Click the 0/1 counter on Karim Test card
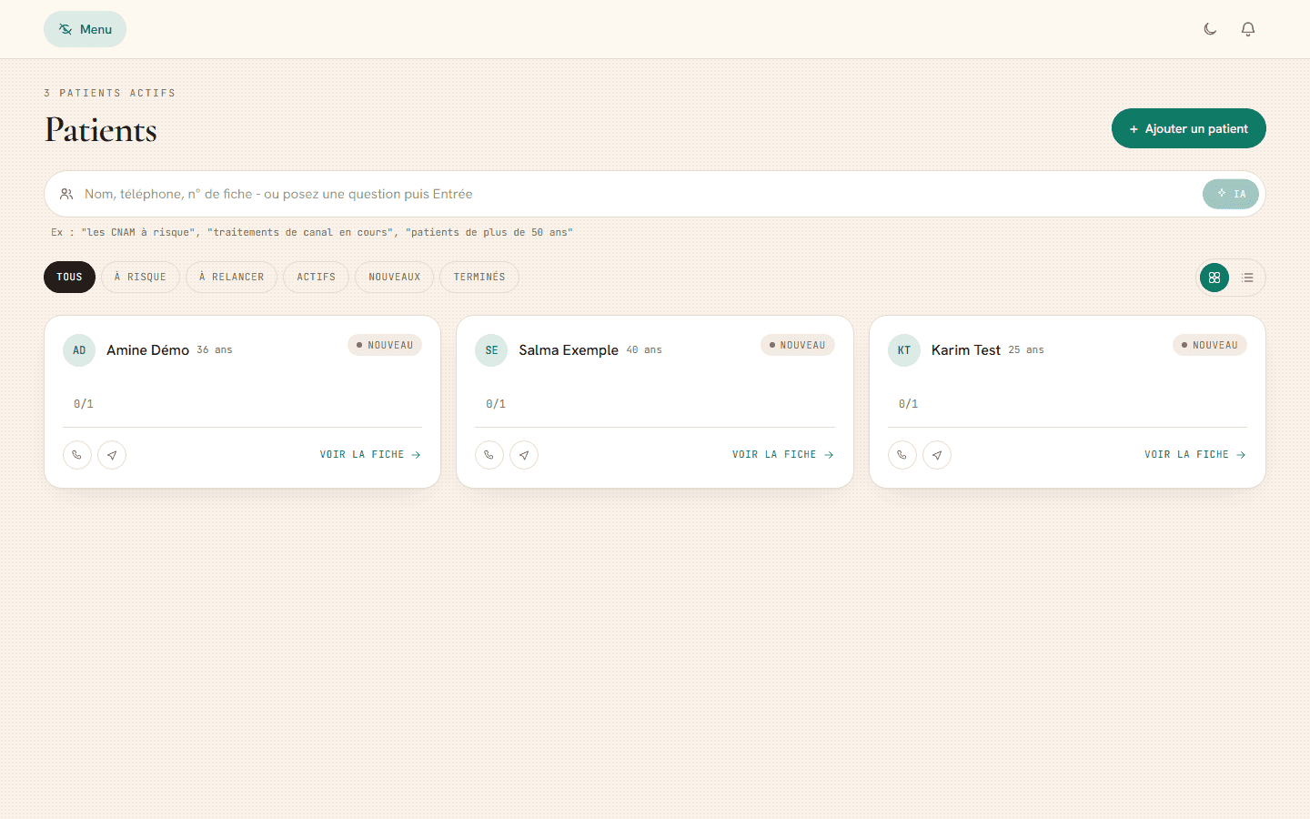The height and width of the screenshot is (819, 1310). coord(909,404)
